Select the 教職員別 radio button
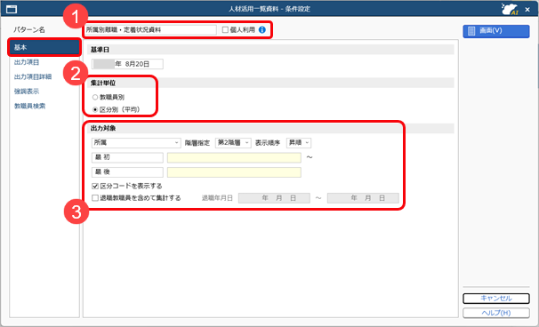The height and width of the screenshot is (327, 539). point(95,98)
